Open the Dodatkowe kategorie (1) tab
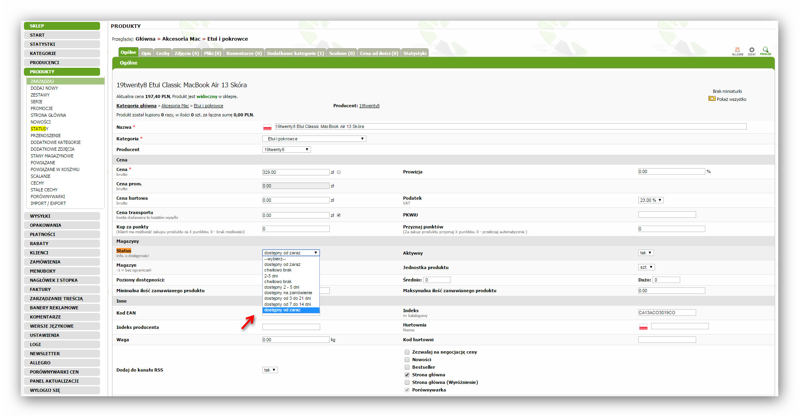Image resolution: width=799 pixels, height=417 pixels. (x=295, y=53)
